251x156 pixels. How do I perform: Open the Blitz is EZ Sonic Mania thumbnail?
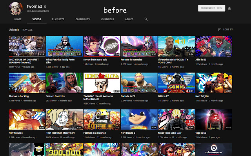click(x=176, y=83)
